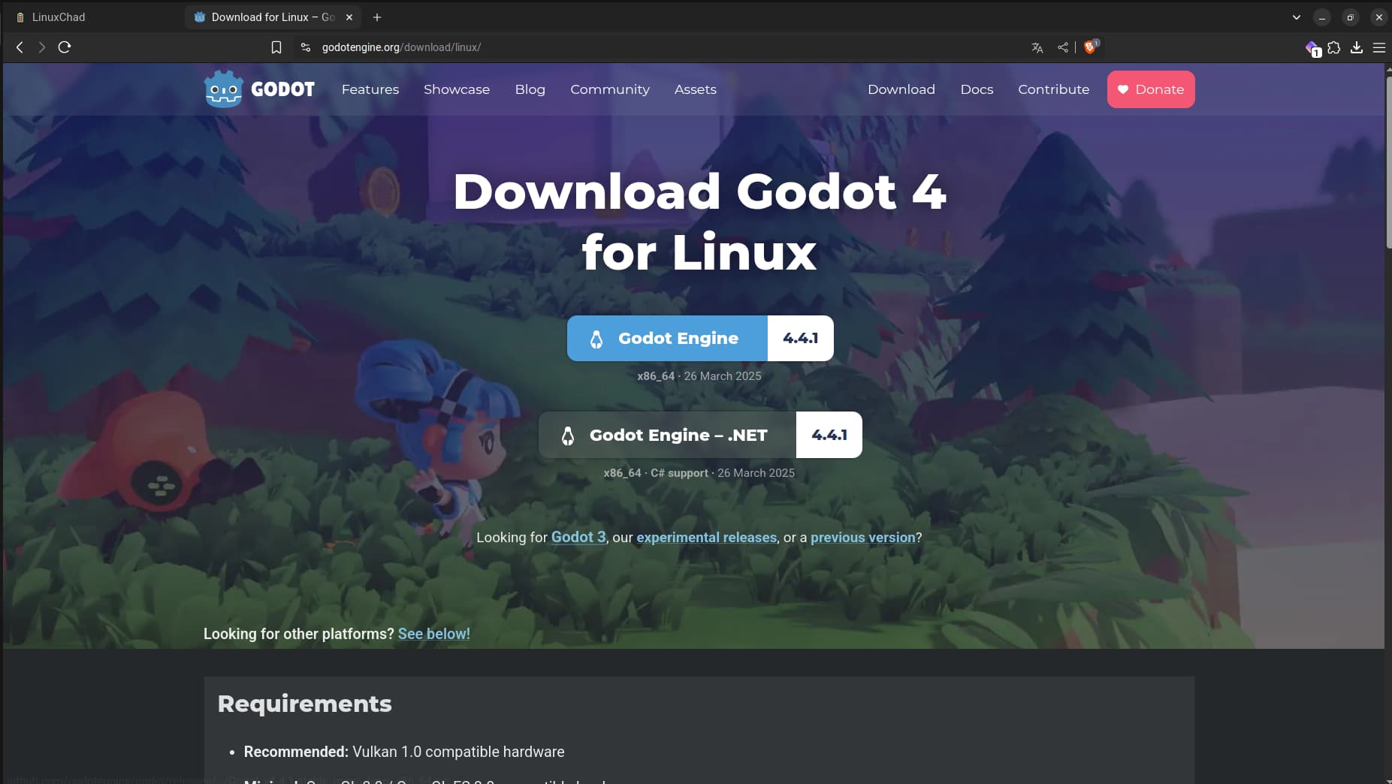Go back with the browser back arrow
Image resolution: width=1392 pixels, height=784 pixels.
click(20, 47)
